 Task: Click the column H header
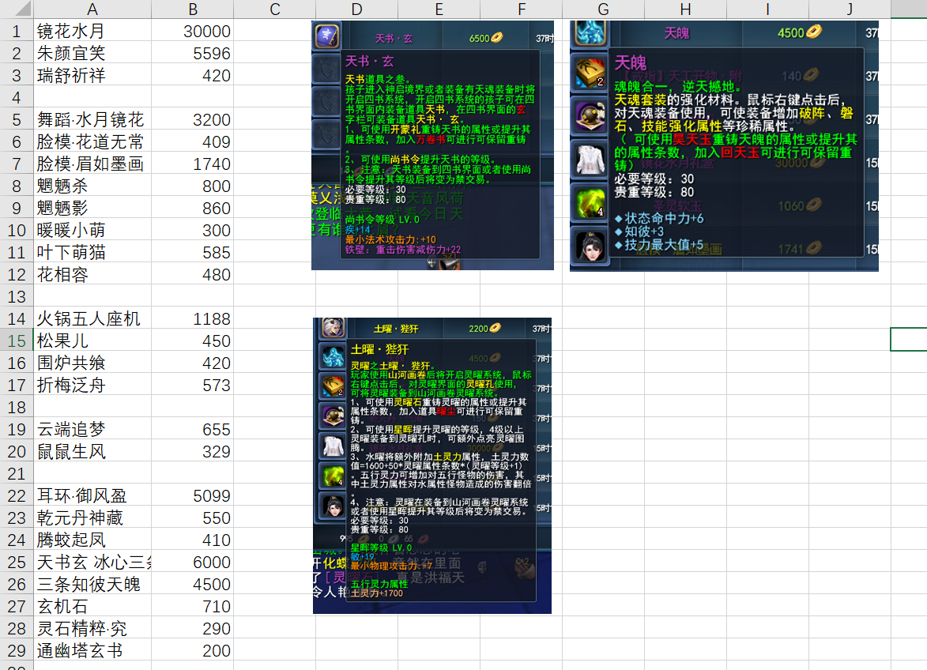(686, 9)
